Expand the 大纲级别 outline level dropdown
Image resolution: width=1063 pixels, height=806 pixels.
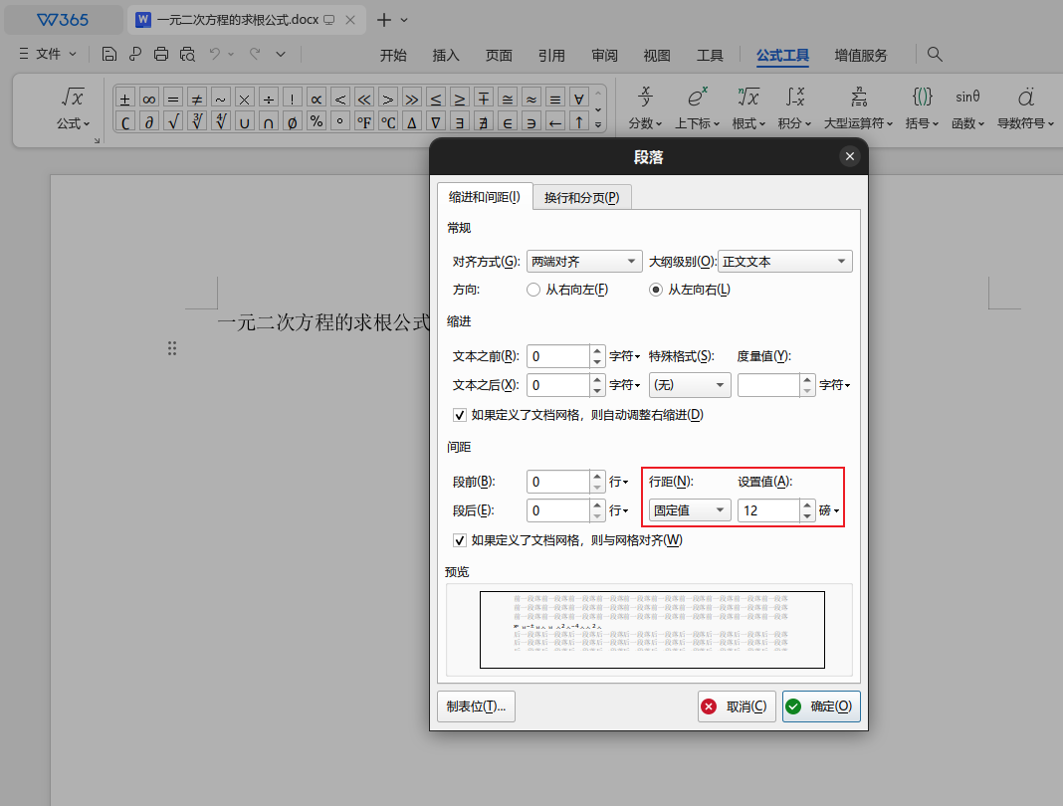[784, 261]
